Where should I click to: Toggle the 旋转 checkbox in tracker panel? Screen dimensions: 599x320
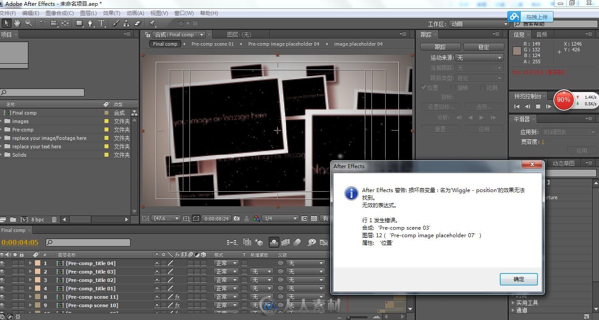(453, 88)
